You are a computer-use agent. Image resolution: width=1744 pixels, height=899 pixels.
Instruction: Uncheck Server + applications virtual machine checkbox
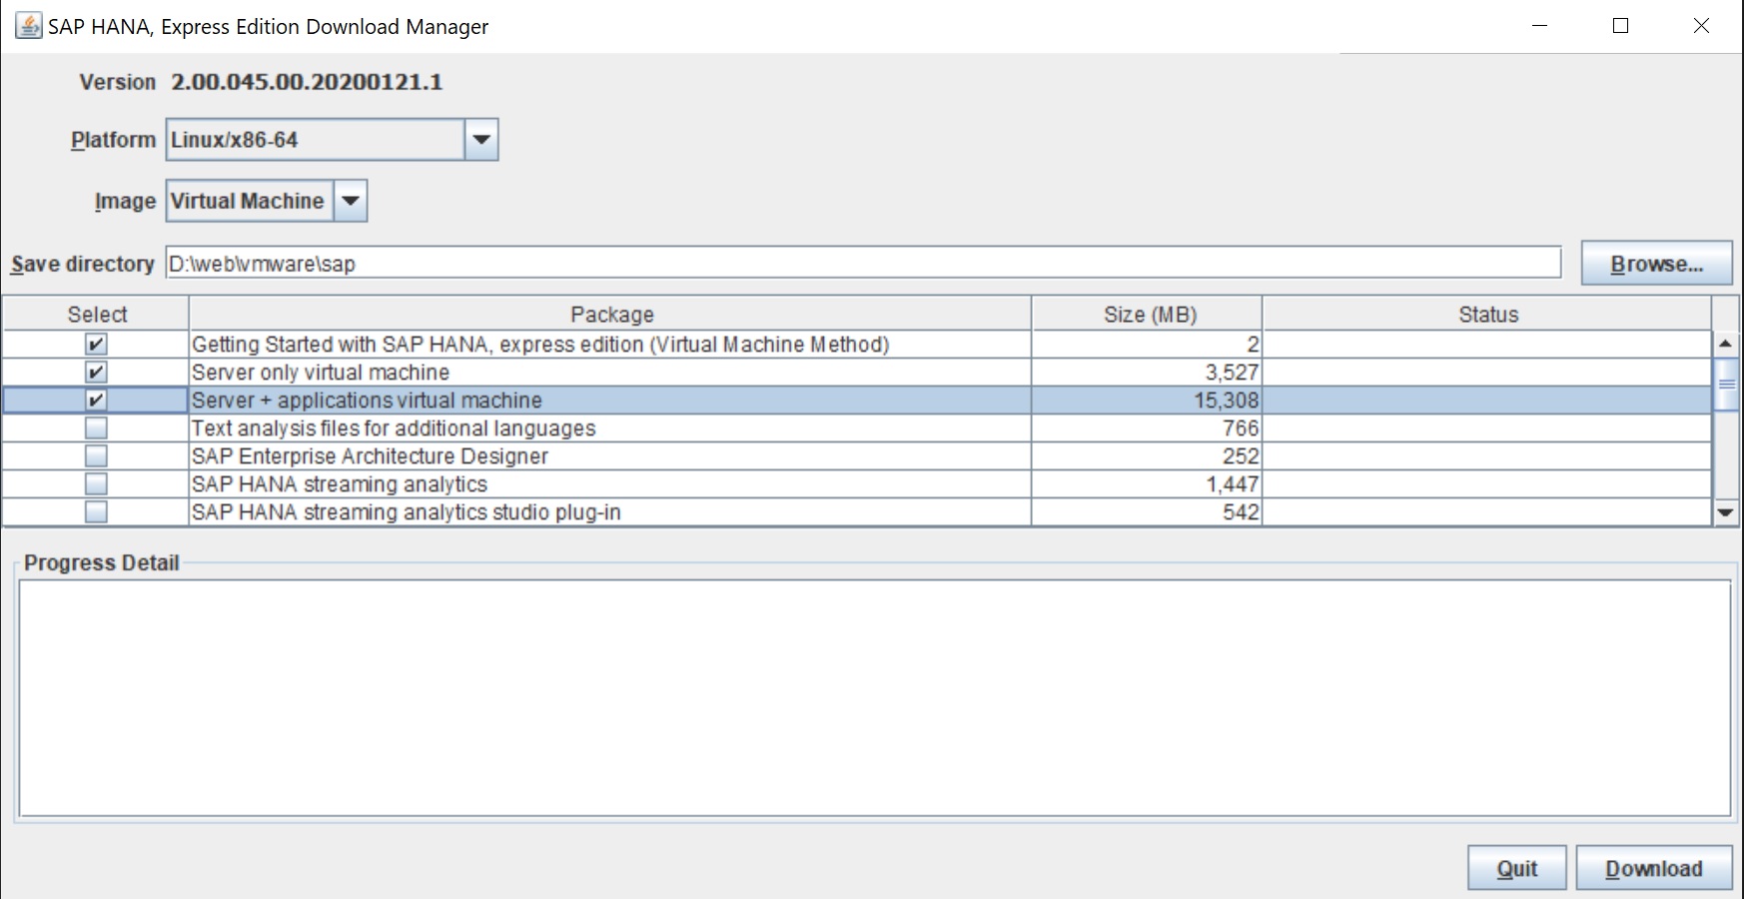[x=96, y=401]
